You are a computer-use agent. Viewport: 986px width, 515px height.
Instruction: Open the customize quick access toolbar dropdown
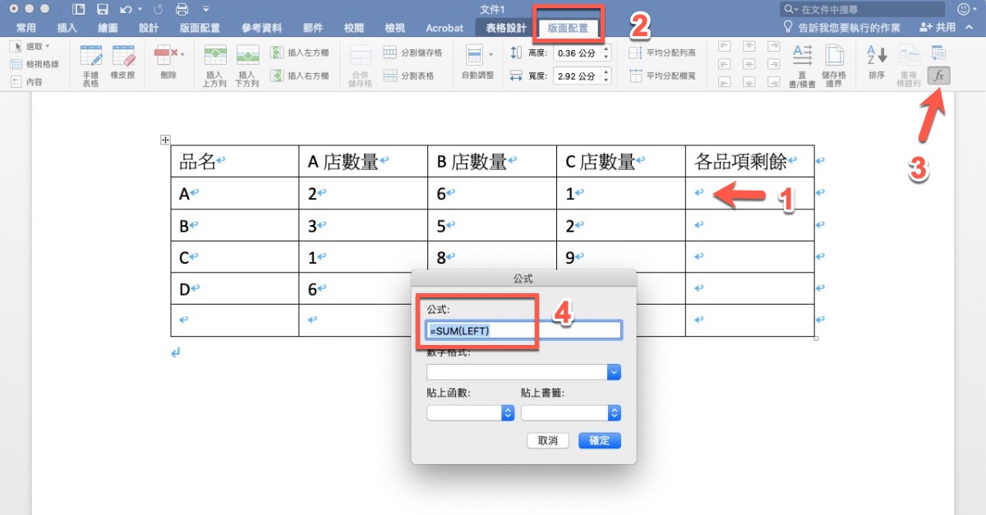click(205, 10)
